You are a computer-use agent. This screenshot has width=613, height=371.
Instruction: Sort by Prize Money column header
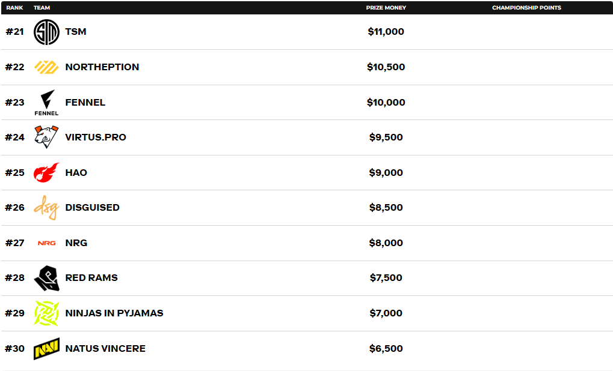[386, 8]
